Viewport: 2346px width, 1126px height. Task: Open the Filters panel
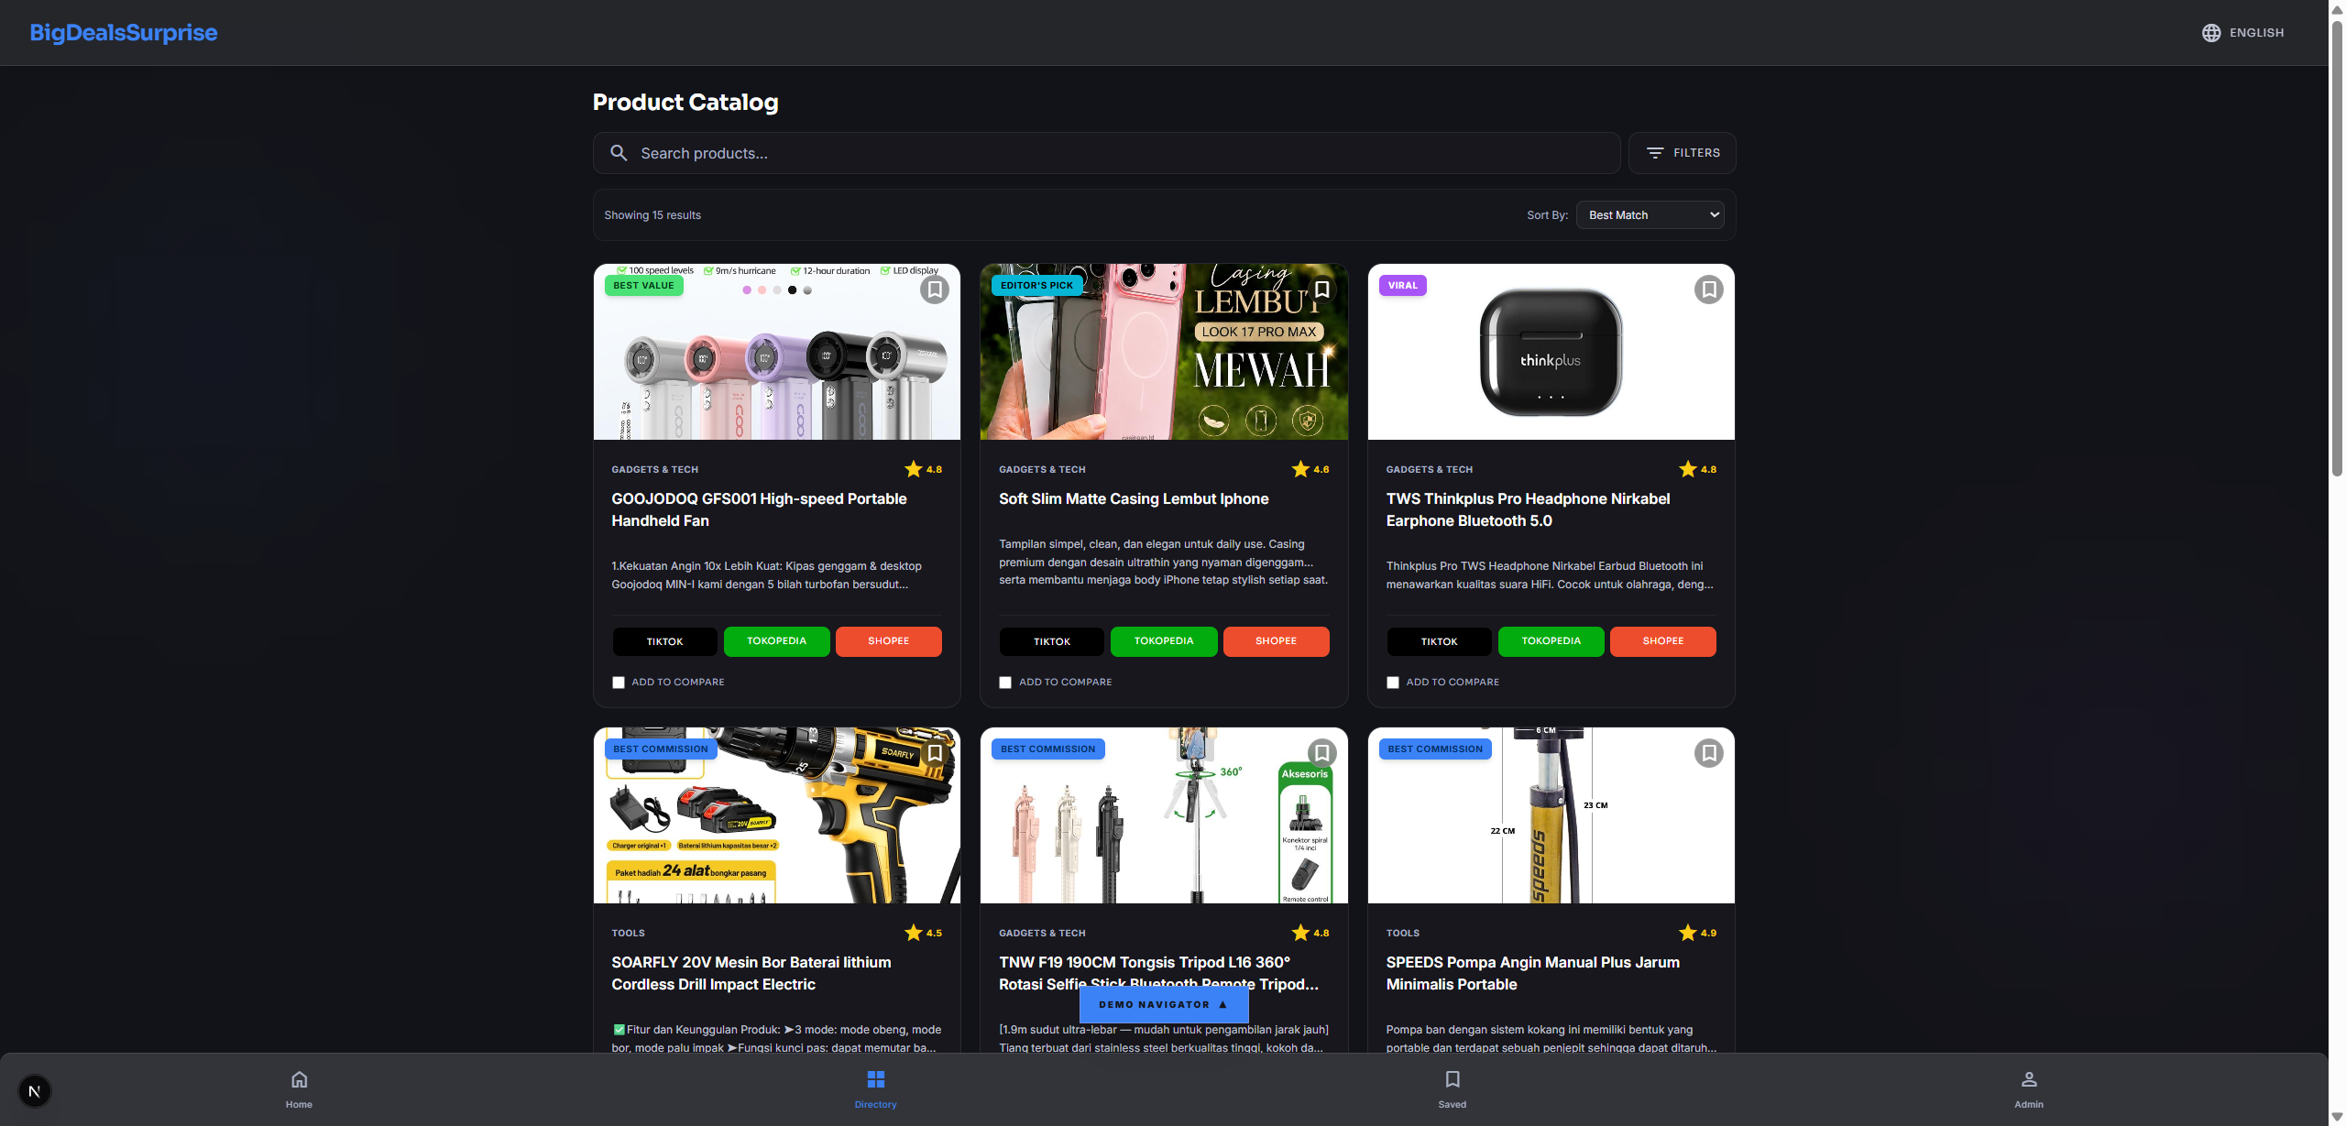point(1682,153)
